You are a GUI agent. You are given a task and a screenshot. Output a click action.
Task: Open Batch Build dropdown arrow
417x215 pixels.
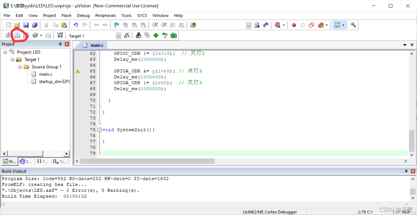point(41,36)
